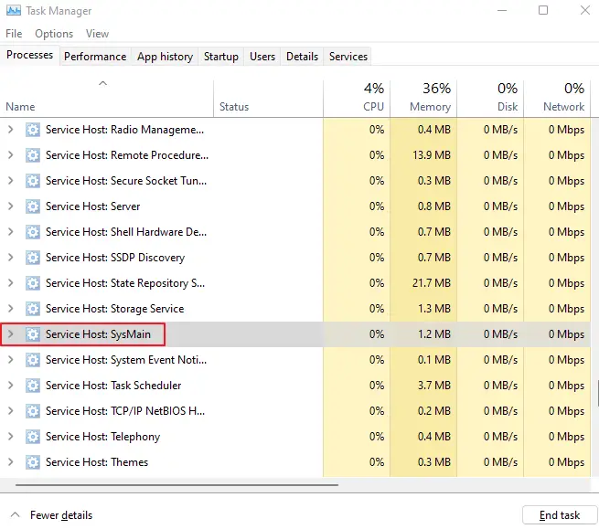Select Service Host: Themes process name
Screen dimensions: 599x529
point(97,462)
